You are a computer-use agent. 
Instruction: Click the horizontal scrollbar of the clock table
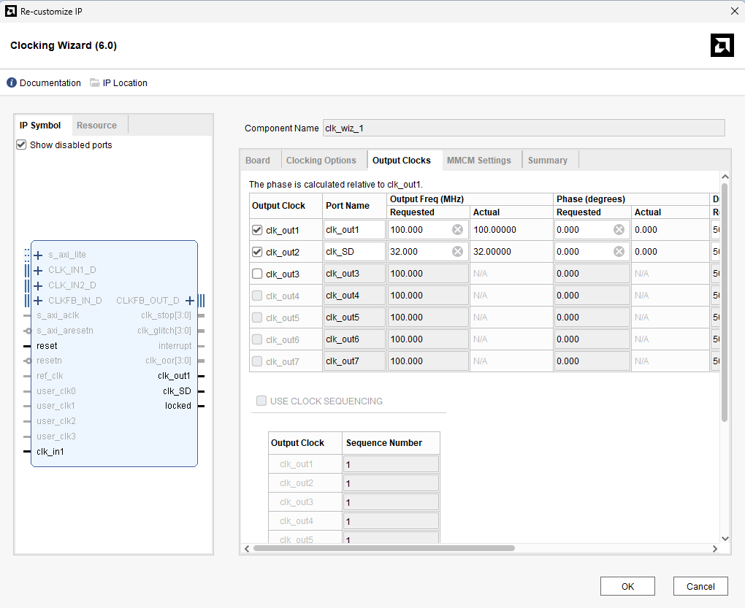point(383,548)
